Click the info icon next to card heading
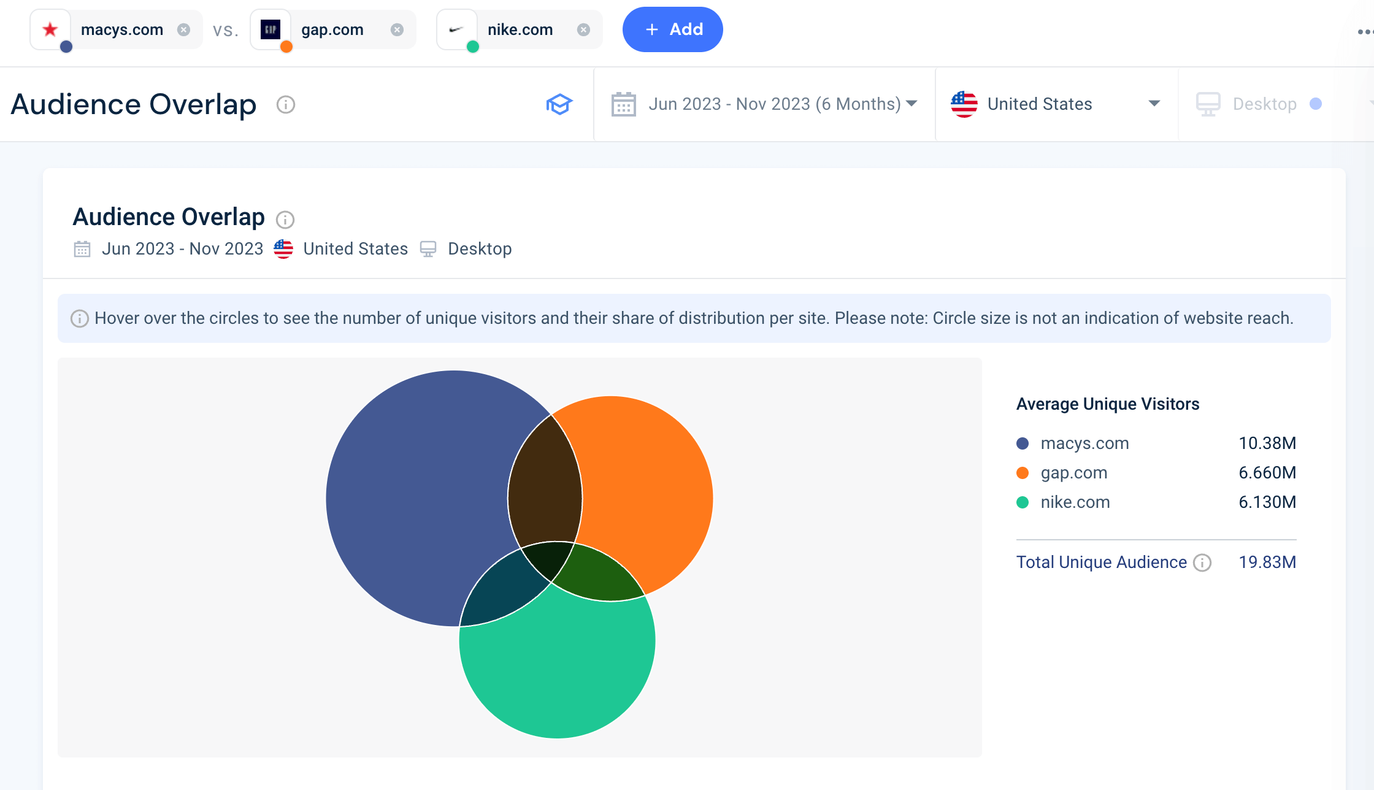 pyautogui.click(x=285, y=220)
